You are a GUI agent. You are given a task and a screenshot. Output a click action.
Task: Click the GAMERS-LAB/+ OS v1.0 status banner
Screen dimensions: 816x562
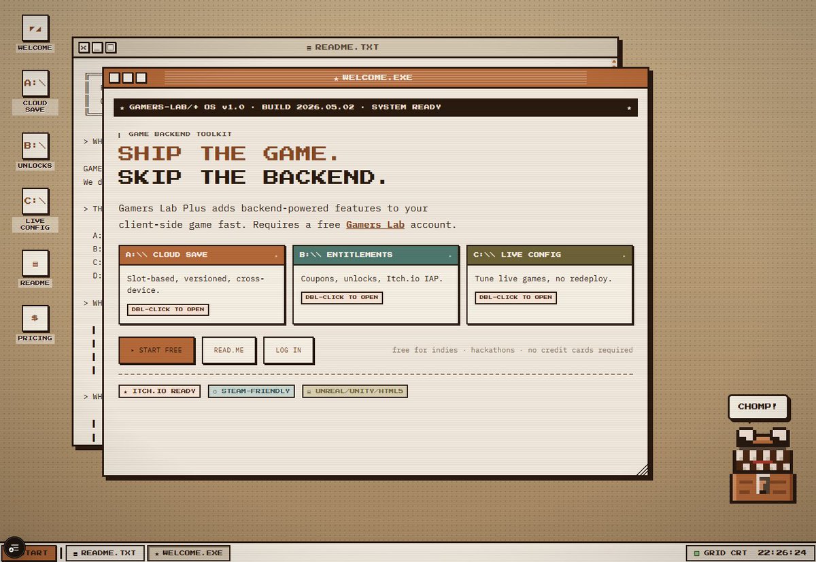coord(376,107)
